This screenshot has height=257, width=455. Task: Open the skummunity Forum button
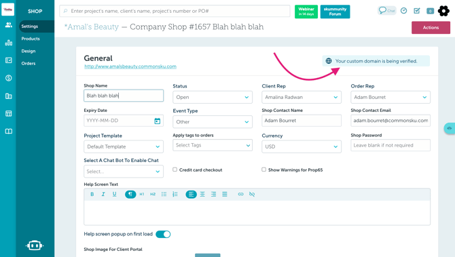point(335,12)
